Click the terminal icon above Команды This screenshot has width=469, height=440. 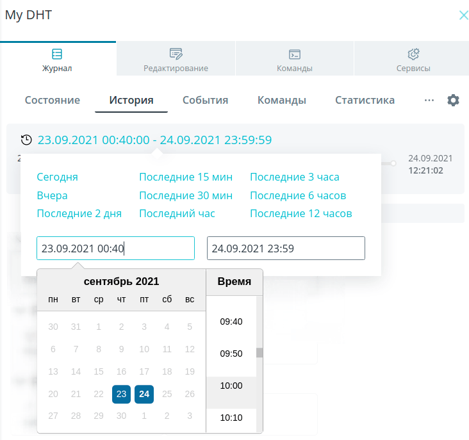tap(295, 54)
